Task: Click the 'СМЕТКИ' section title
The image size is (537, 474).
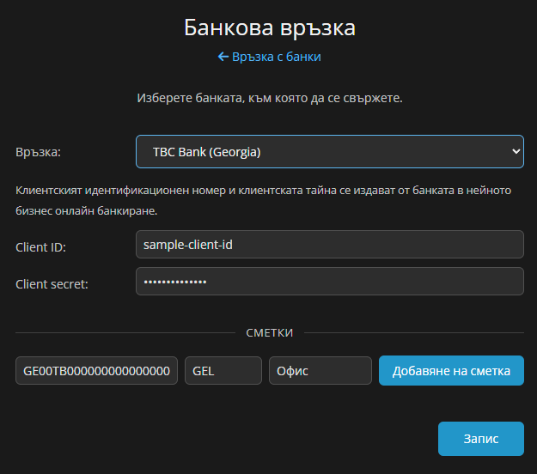Action: pos(270,332)
